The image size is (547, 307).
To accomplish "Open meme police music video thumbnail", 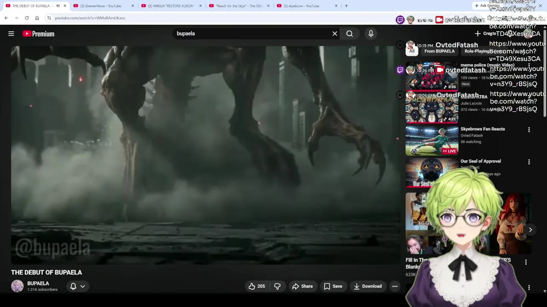I will tap(432, 77).
